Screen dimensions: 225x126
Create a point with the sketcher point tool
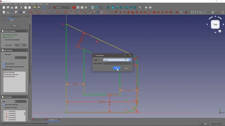(x=31, y=13)
